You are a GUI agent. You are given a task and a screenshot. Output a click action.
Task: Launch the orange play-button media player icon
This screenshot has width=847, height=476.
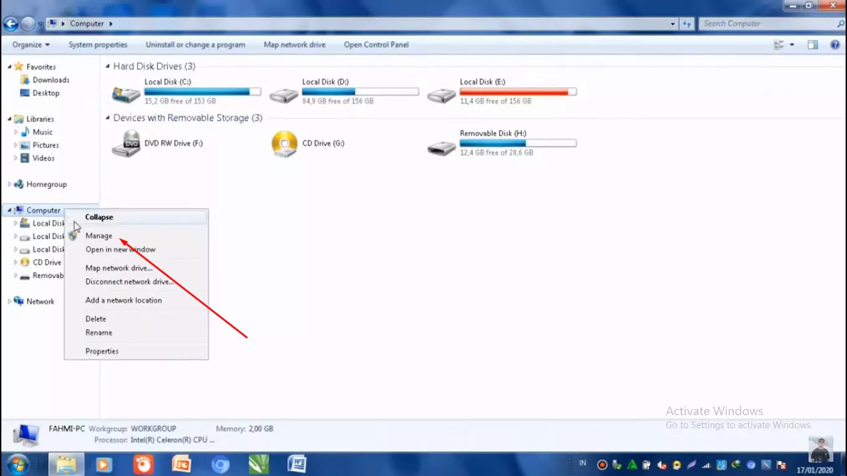tap(104, 465)
